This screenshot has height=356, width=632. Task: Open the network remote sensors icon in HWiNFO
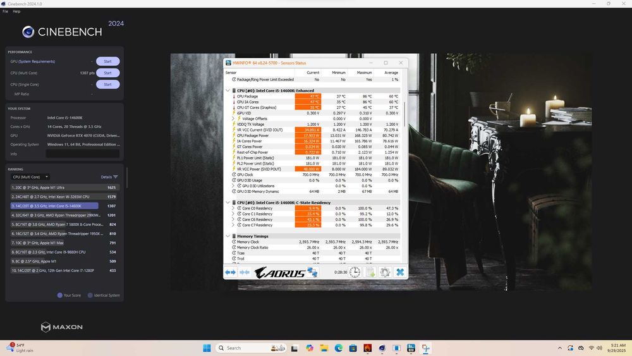[312, 272]
